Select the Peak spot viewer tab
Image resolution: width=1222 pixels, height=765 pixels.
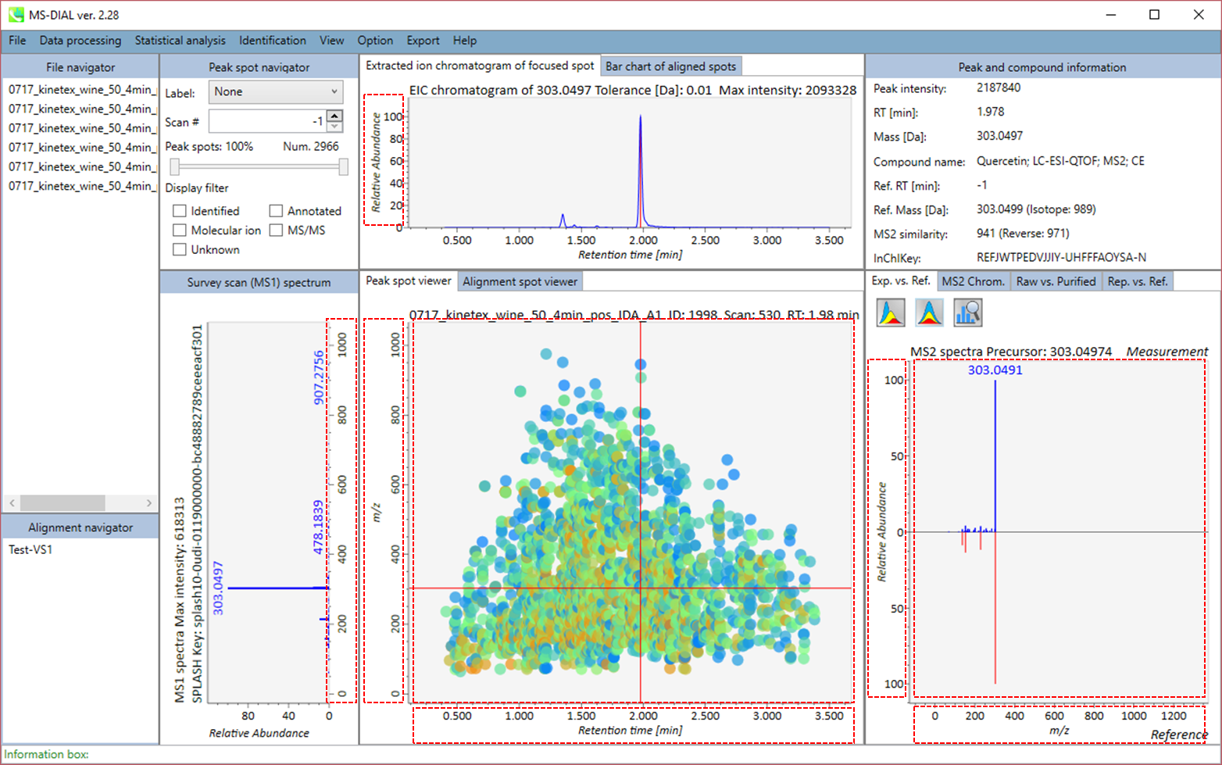click(409, 281)
